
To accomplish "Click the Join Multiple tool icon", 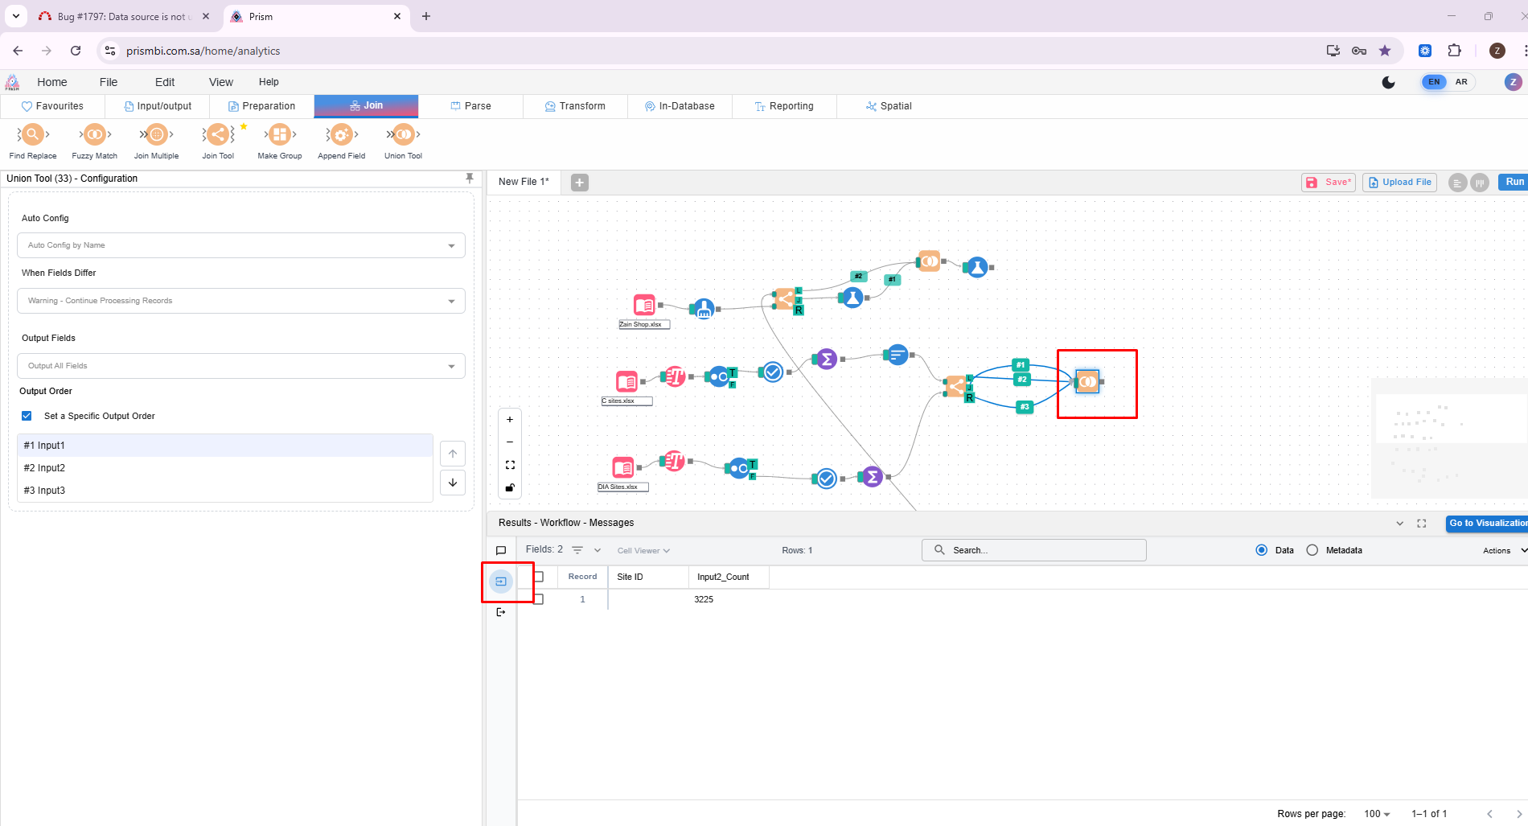I will [156, 135].
